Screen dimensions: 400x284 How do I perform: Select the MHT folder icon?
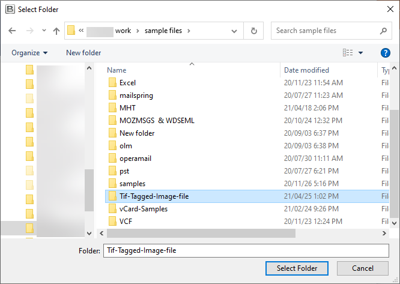112,108
